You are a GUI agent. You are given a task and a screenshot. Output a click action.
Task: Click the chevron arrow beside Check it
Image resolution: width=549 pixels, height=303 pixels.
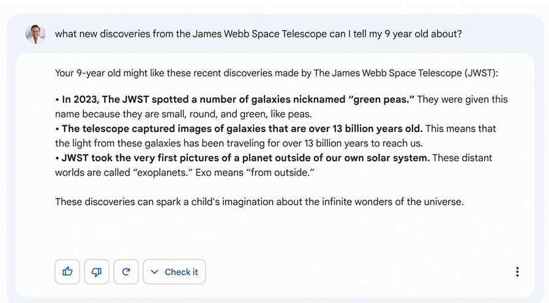(154, 272)
